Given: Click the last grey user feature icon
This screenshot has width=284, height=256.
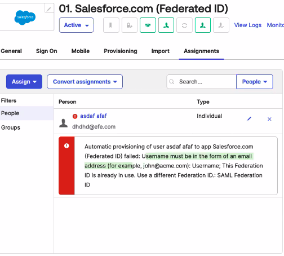Looking at the screenshot, I should pos(221,25).
